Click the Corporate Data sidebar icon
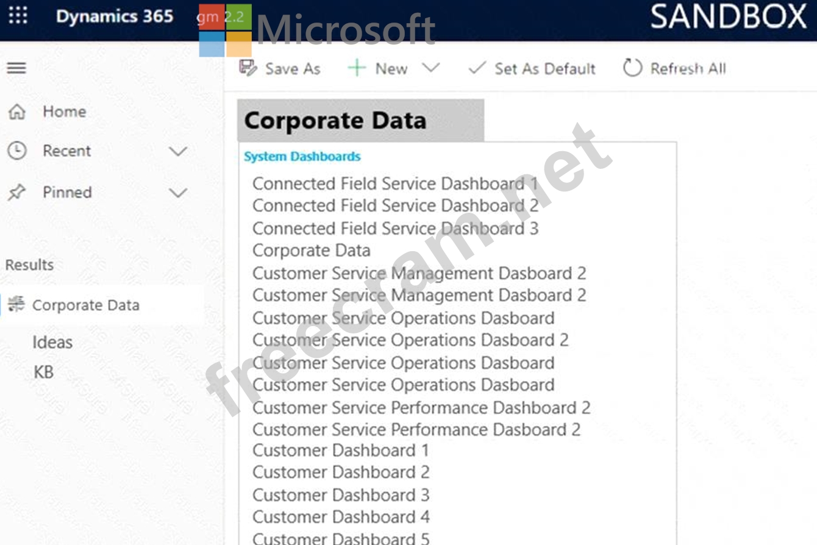This screenshot has height=545, width=817. point(16,304)
